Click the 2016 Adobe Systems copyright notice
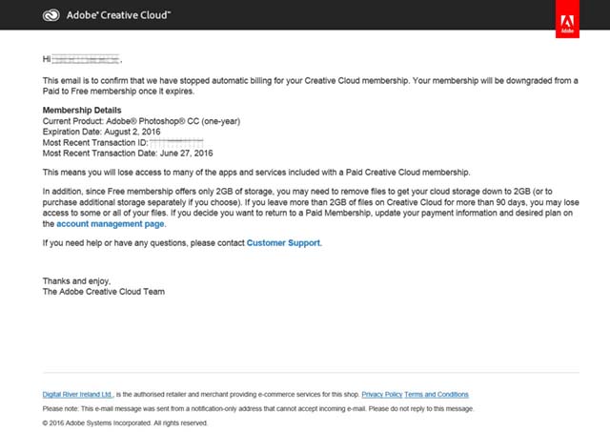 [125, 423]
